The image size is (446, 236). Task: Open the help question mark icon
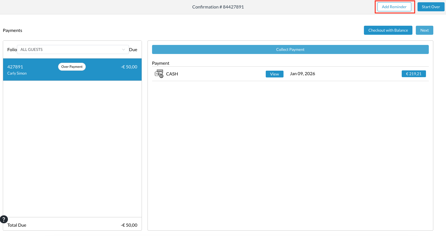tap(4, 219)
